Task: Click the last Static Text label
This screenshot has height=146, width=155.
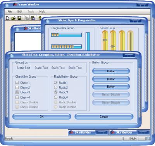Action: (x=75, y=68)
